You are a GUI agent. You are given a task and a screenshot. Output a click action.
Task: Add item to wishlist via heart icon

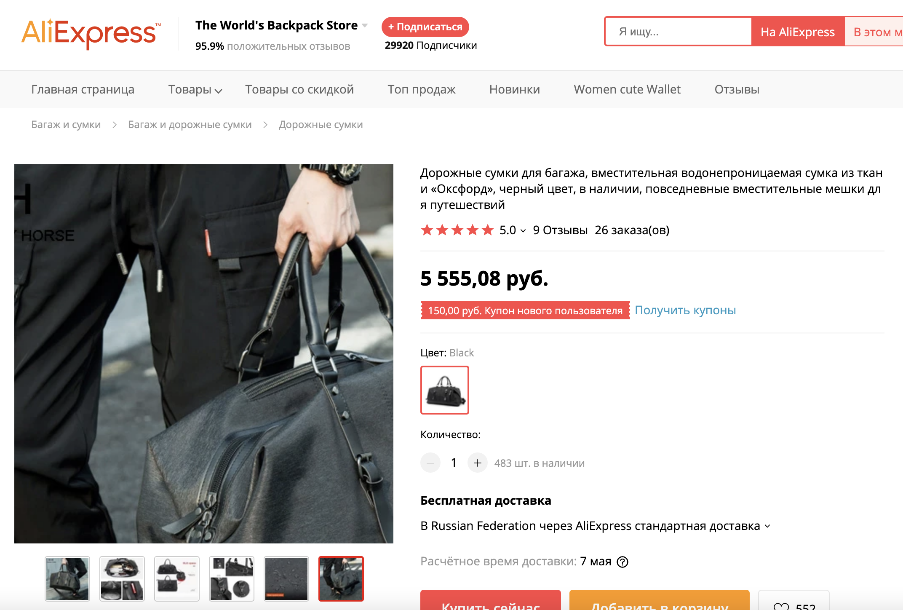(x=781, y=606)
